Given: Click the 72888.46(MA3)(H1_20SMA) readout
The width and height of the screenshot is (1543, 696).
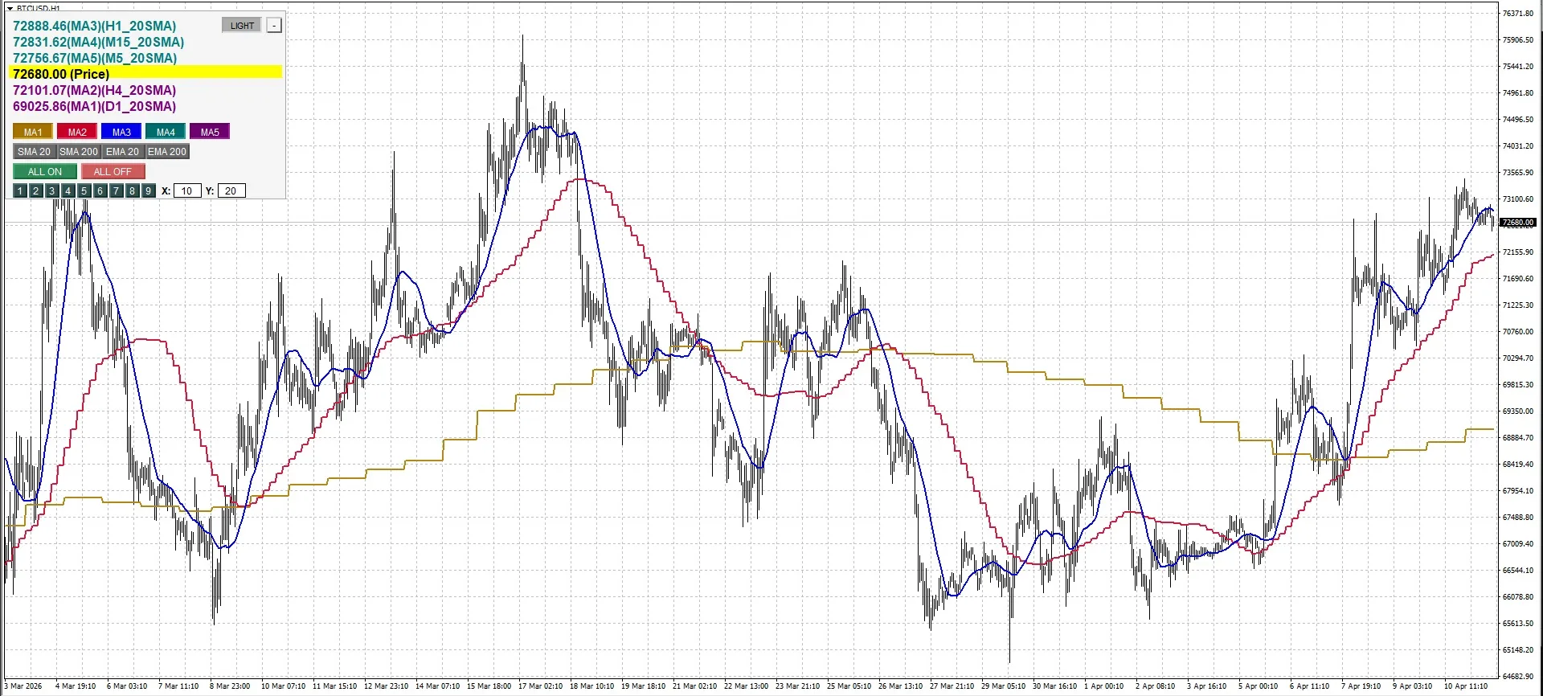Looking at the screenshot, I should click(94, 26).
